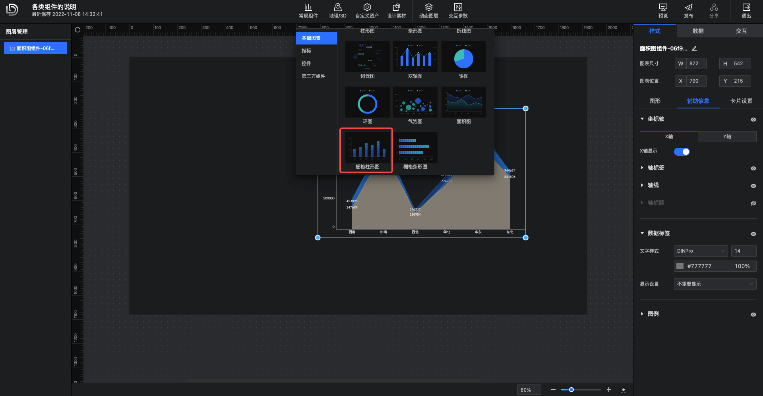
Task: Open the 动态图层 toolbar item
Action: coord(428,11)
